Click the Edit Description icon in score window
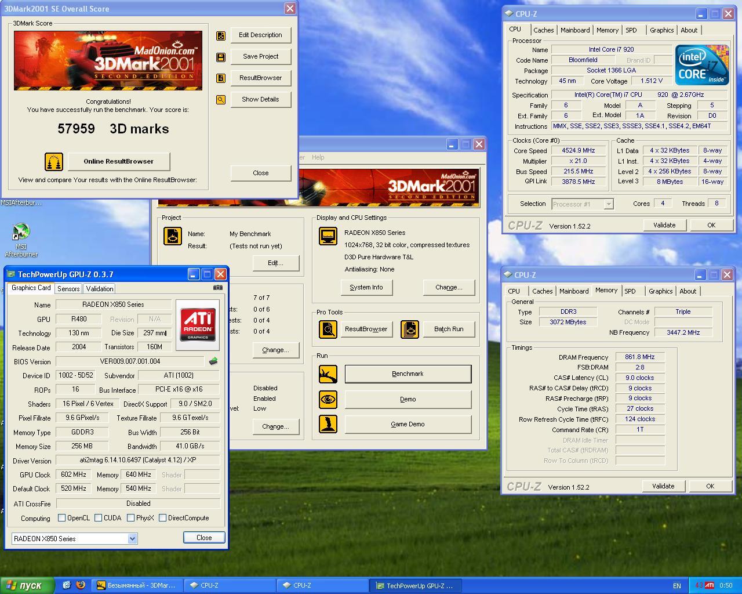Viewport: 742px width, 594px height. [221, 35]
